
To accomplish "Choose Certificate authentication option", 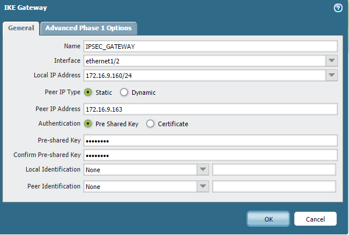I will coord(150,123).
